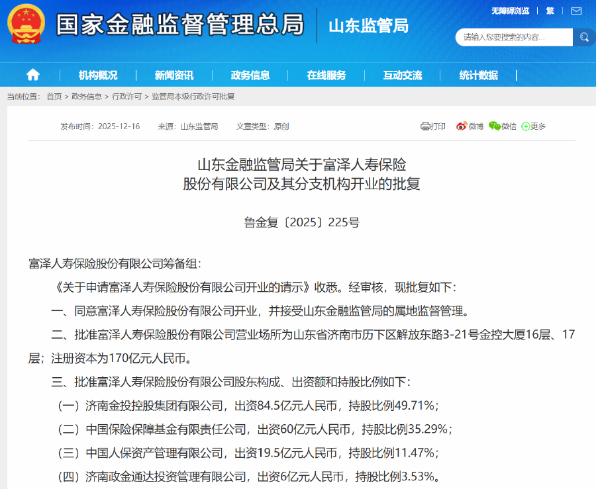This screenshot has width=596, height=489.
Task: Click 首页 breadcrumb link
Action: pos(54,97)
